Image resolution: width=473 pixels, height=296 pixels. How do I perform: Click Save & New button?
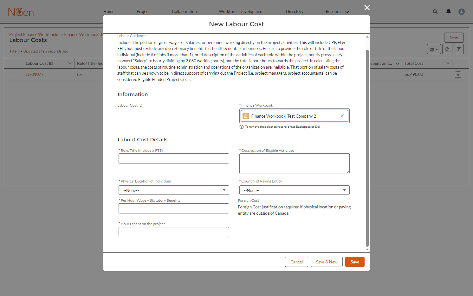327,262
